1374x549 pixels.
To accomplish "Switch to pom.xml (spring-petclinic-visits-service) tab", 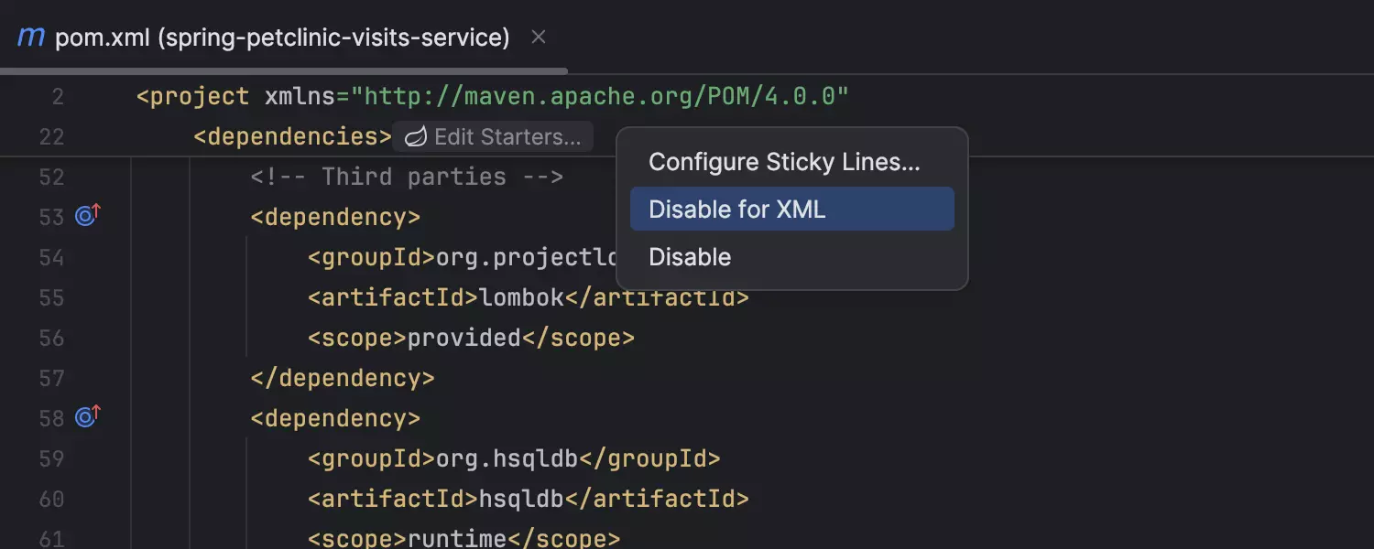I will (x=282, y=38).
